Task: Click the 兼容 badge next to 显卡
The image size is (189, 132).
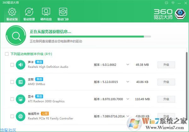Action: [39, 96]
